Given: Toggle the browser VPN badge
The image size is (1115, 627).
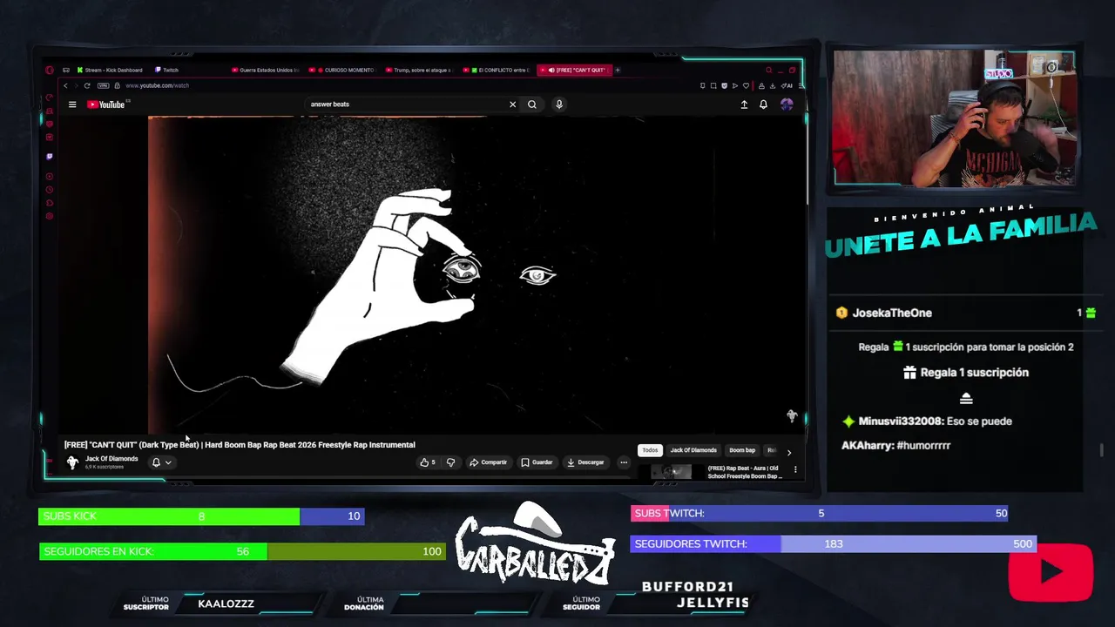Looking at the screenshot, I should (x=104, y=85).
